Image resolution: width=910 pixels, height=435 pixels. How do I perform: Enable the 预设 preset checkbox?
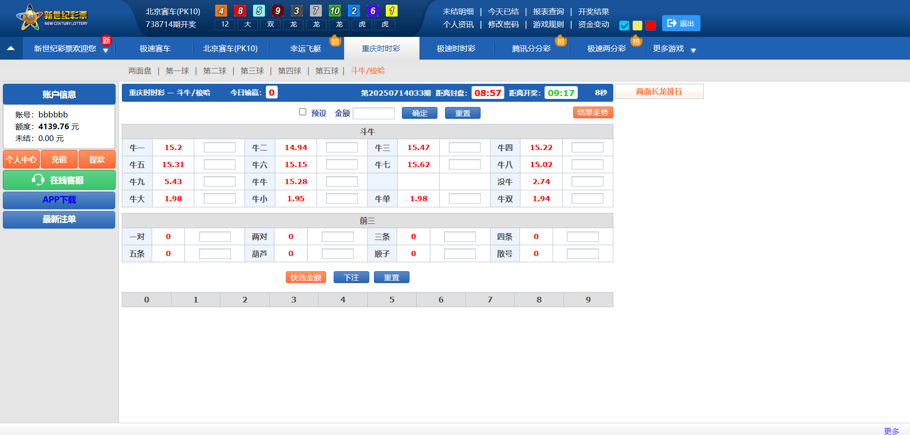[x=302, y=112]
